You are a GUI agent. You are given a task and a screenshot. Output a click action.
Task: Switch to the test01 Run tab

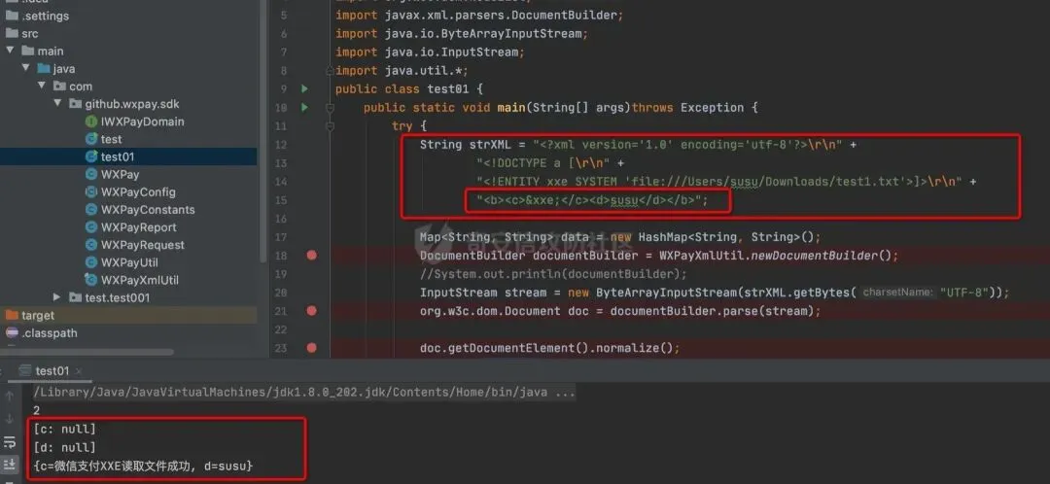click(x=52, y=371)
